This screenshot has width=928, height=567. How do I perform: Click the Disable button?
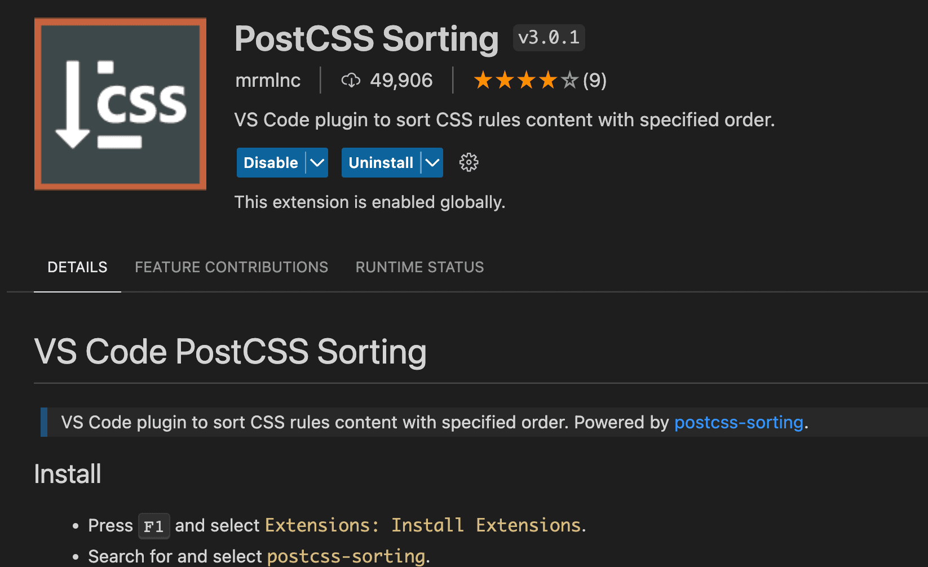(271, 162)
